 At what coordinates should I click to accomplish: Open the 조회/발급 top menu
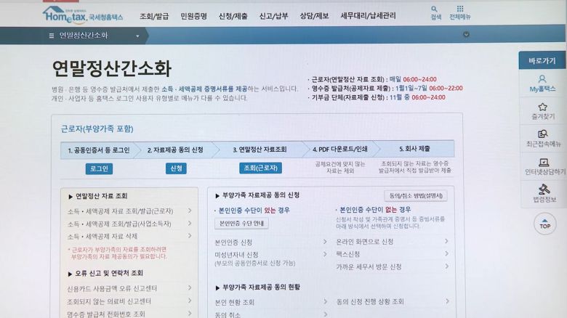[x=153, y=15]
